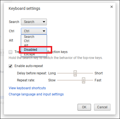Screen dimensions: 120x119
Task: Confirm settings with OK button
Action: coord(84,107)
